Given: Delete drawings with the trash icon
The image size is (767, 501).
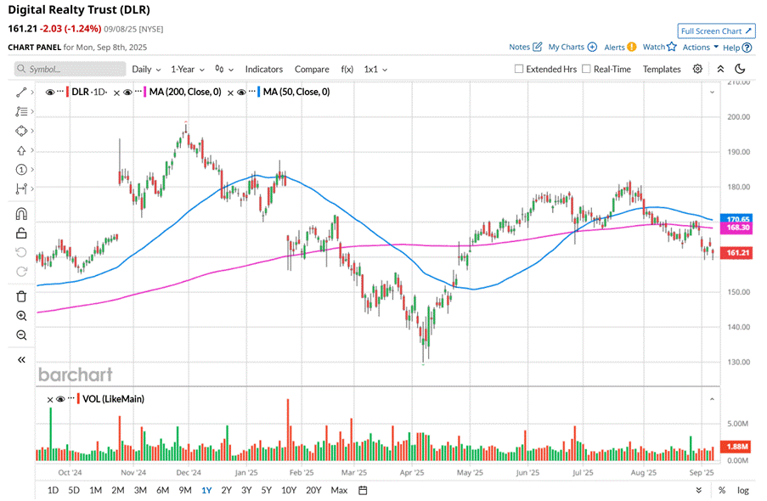Looking at the screenshot, I should 21,296.
